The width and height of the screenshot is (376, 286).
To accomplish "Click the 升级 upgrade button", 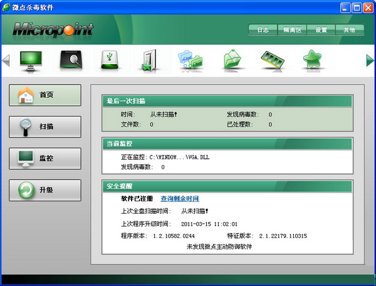I will pyautogui.click(x=45, y=189).
